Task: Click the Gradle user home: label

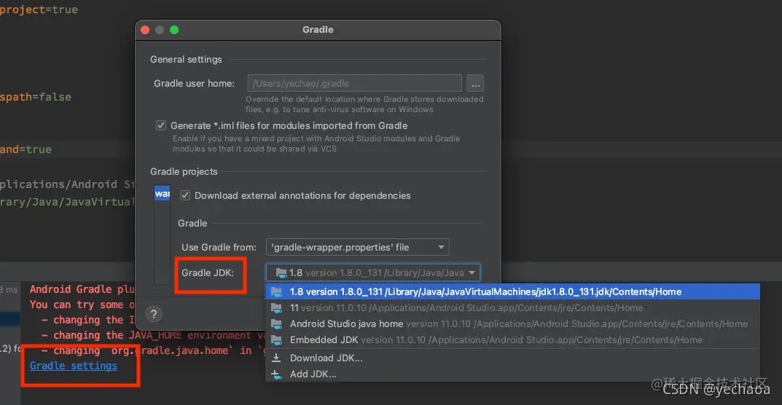Action: [194, 83]
